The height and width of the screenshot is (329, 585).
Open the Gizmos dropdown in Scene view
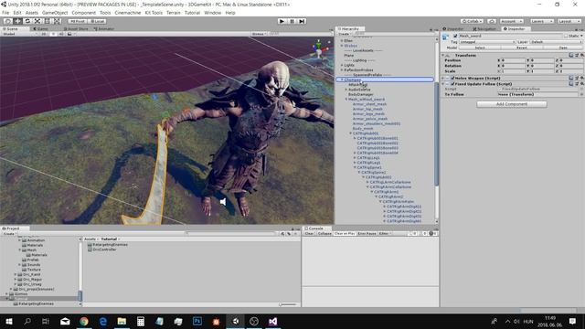(259, 34)
